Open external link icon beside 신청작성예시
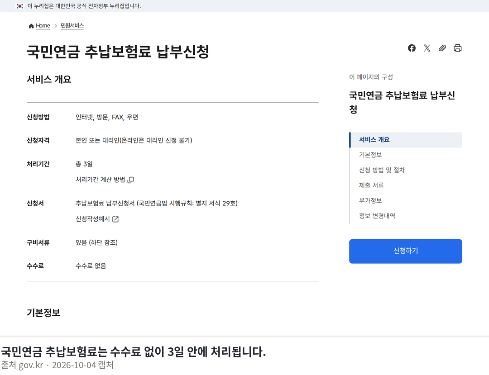The height and width of the screenshot is (375, 489). pos(115,219)
